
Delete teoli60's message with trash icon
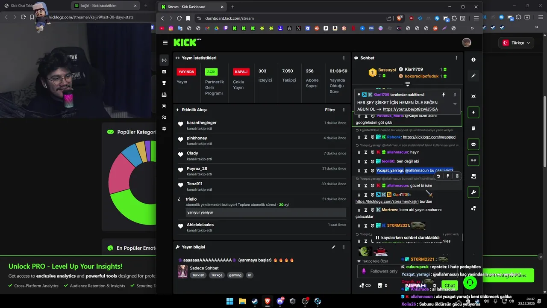(x=359, y=161)
